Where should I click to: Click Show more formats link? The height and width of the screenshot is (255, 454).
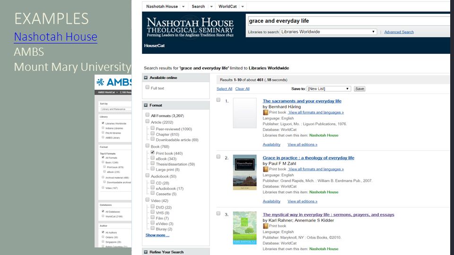[157, 235]
